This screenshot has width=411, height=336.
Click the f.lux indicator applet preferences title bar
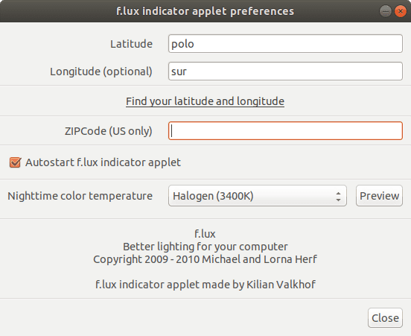(x=205, y=11)
